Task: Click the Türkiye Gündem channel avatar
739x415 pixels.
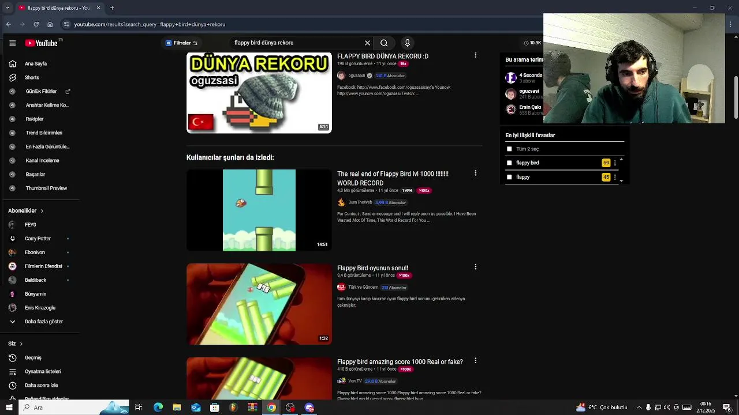Action: pos(341,287)
